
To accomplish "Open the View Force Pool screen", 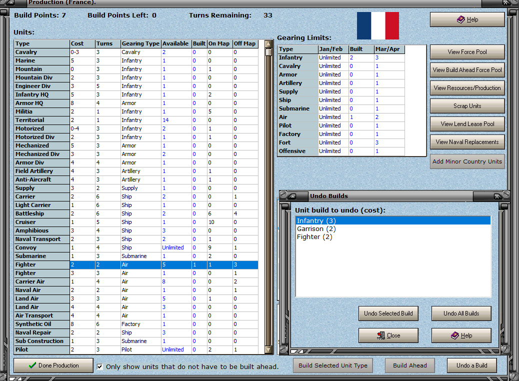I will tap(467, 51).
